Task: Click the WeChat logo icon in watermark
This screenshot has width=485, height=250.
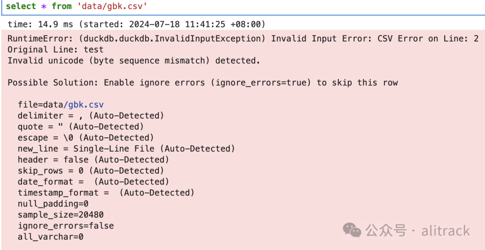Action: [x=352, y=230]
